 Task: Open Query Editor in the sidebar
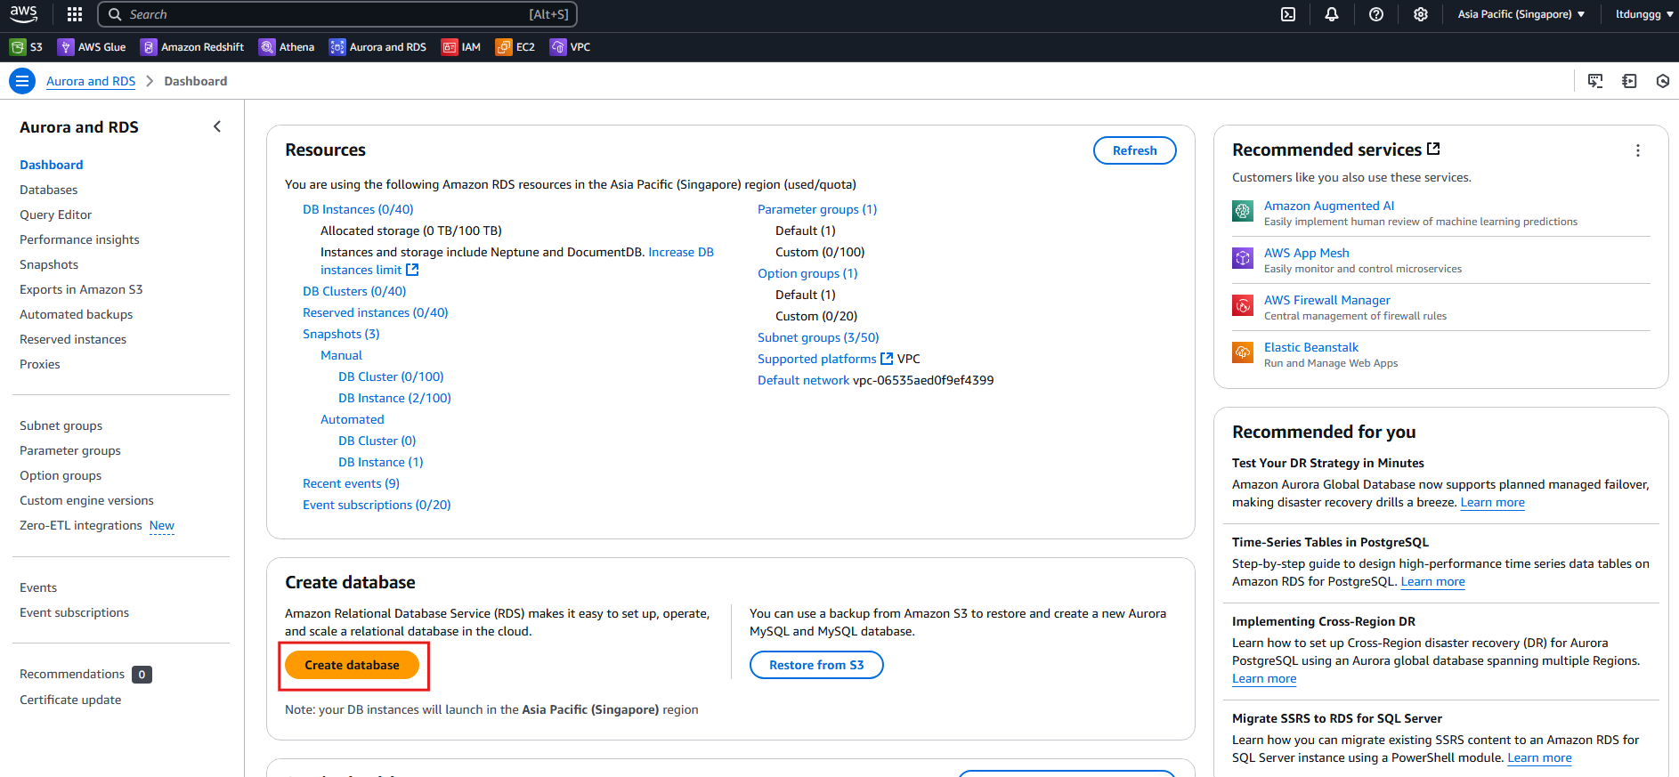(56, 214)
